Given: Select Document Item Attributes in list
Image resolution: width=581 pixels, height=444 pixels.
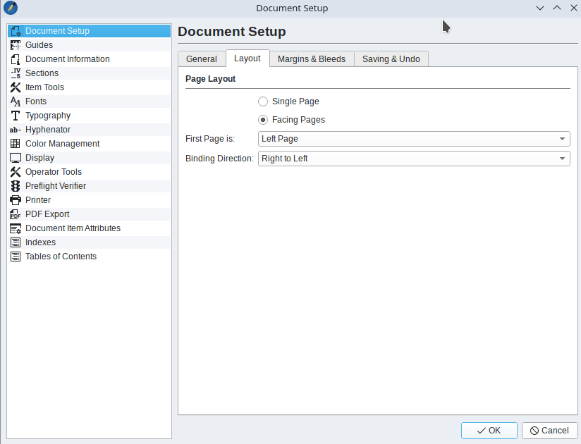Looking at the screenshot, I should [73, 228].
